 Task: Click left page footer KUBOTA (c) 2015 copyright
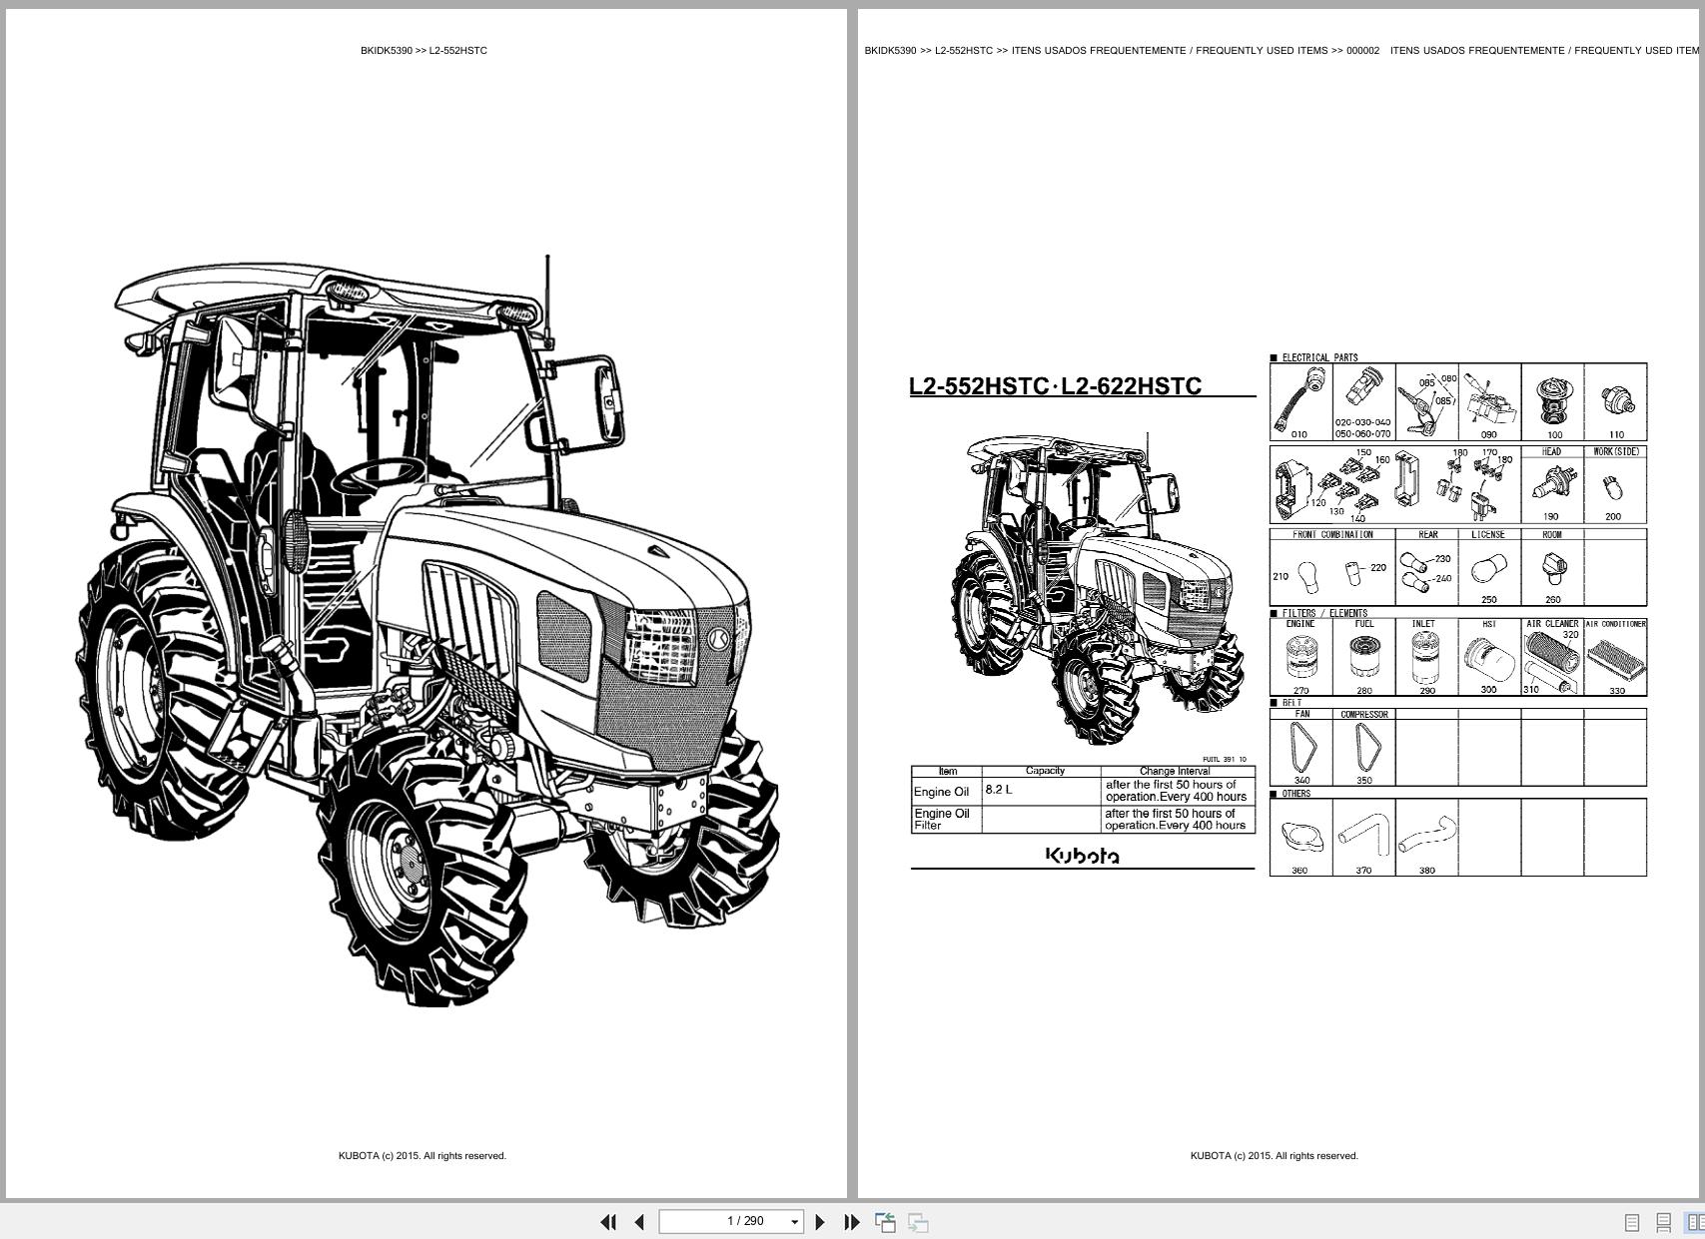click(423, 1155)
